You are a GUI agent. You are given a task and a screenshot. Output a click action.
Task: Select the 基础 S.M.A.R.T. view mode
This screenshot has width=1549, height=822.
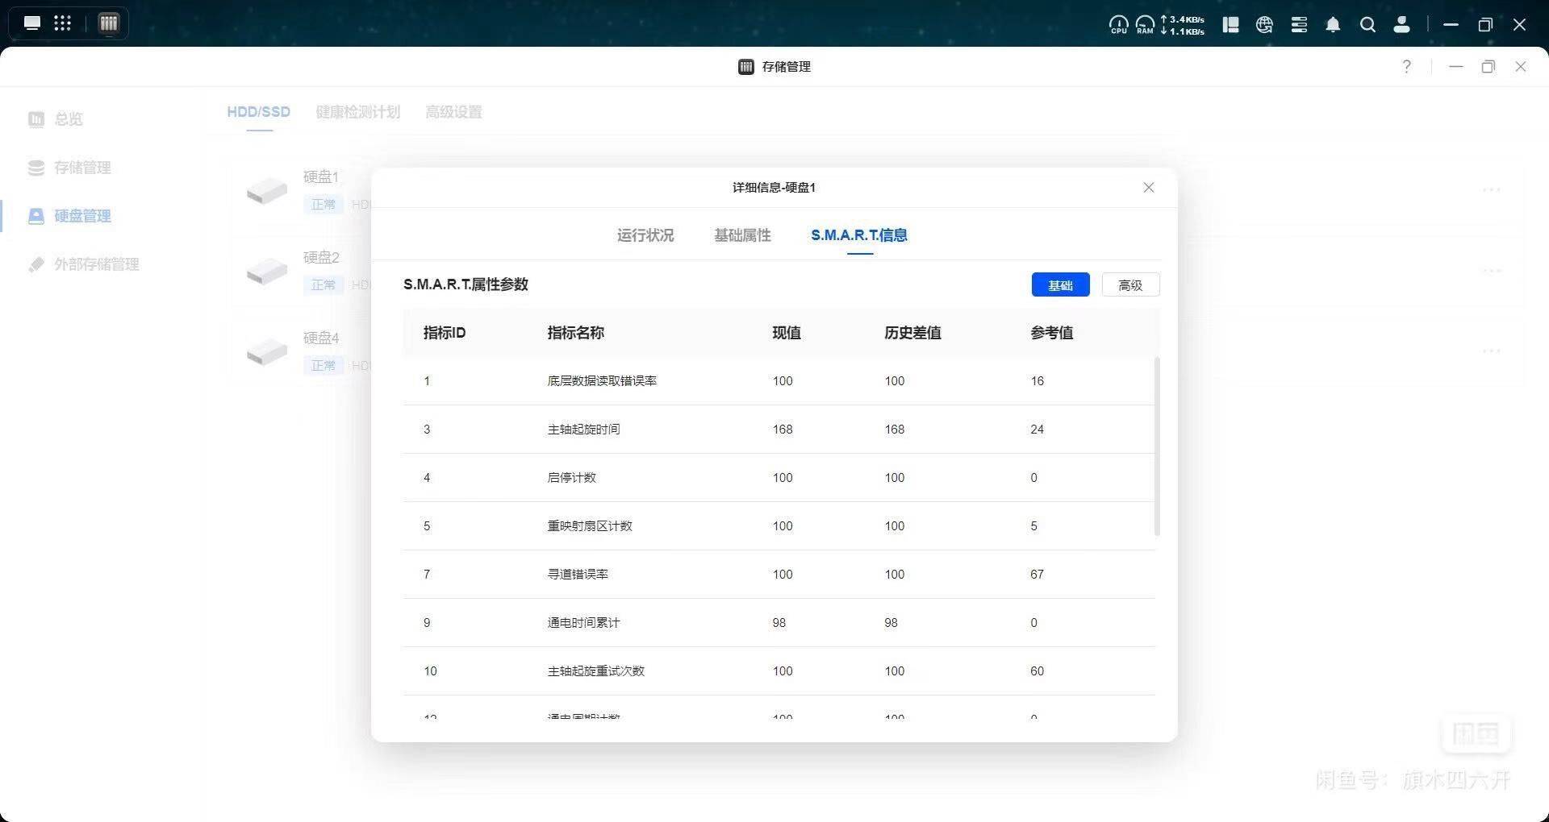(1060, 284)
